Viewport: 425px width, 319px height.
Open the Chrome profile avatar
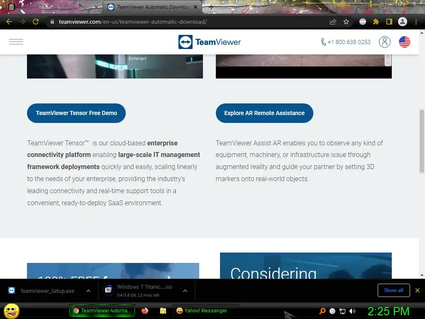[x=403, y=22]
